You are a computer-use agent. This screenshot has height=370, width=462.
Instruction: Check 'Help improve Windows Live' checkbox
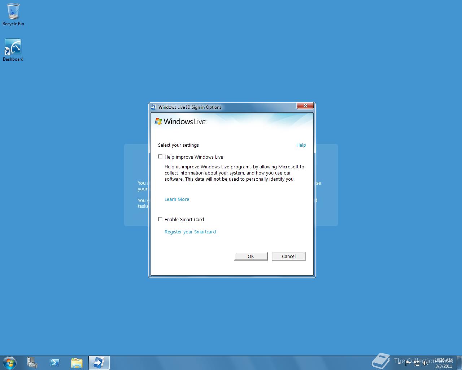tap(160, 156)
